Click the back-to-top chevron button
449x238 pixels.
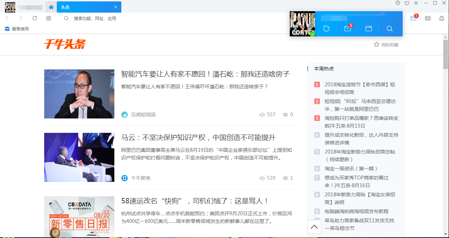[x=314, y=227]
